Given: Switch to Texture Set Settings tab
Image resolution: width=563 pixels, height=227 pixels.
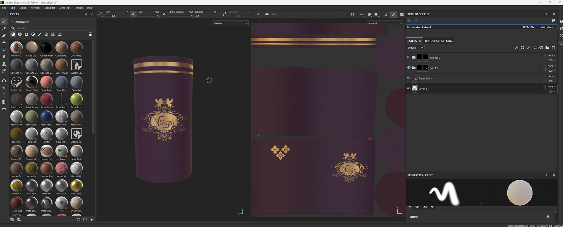Looking at the screenshot, I should tap(439, 41).
